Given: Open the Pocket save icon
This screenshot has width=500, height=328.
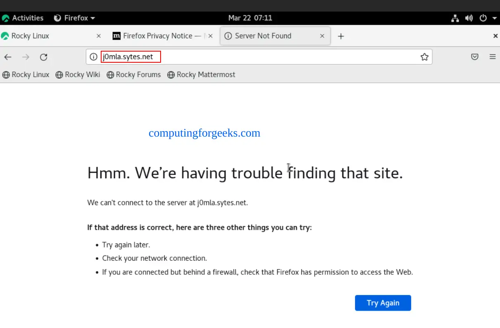Looking at the screenshot, I should pos(475,57).
